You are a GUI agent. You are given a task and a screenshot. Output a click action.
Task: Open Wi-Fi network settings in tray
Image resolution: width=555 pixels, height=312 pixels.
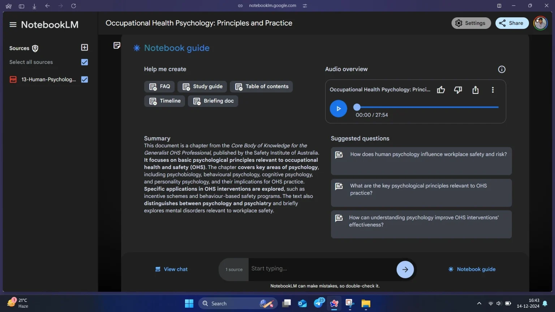(x=490, y=304)
